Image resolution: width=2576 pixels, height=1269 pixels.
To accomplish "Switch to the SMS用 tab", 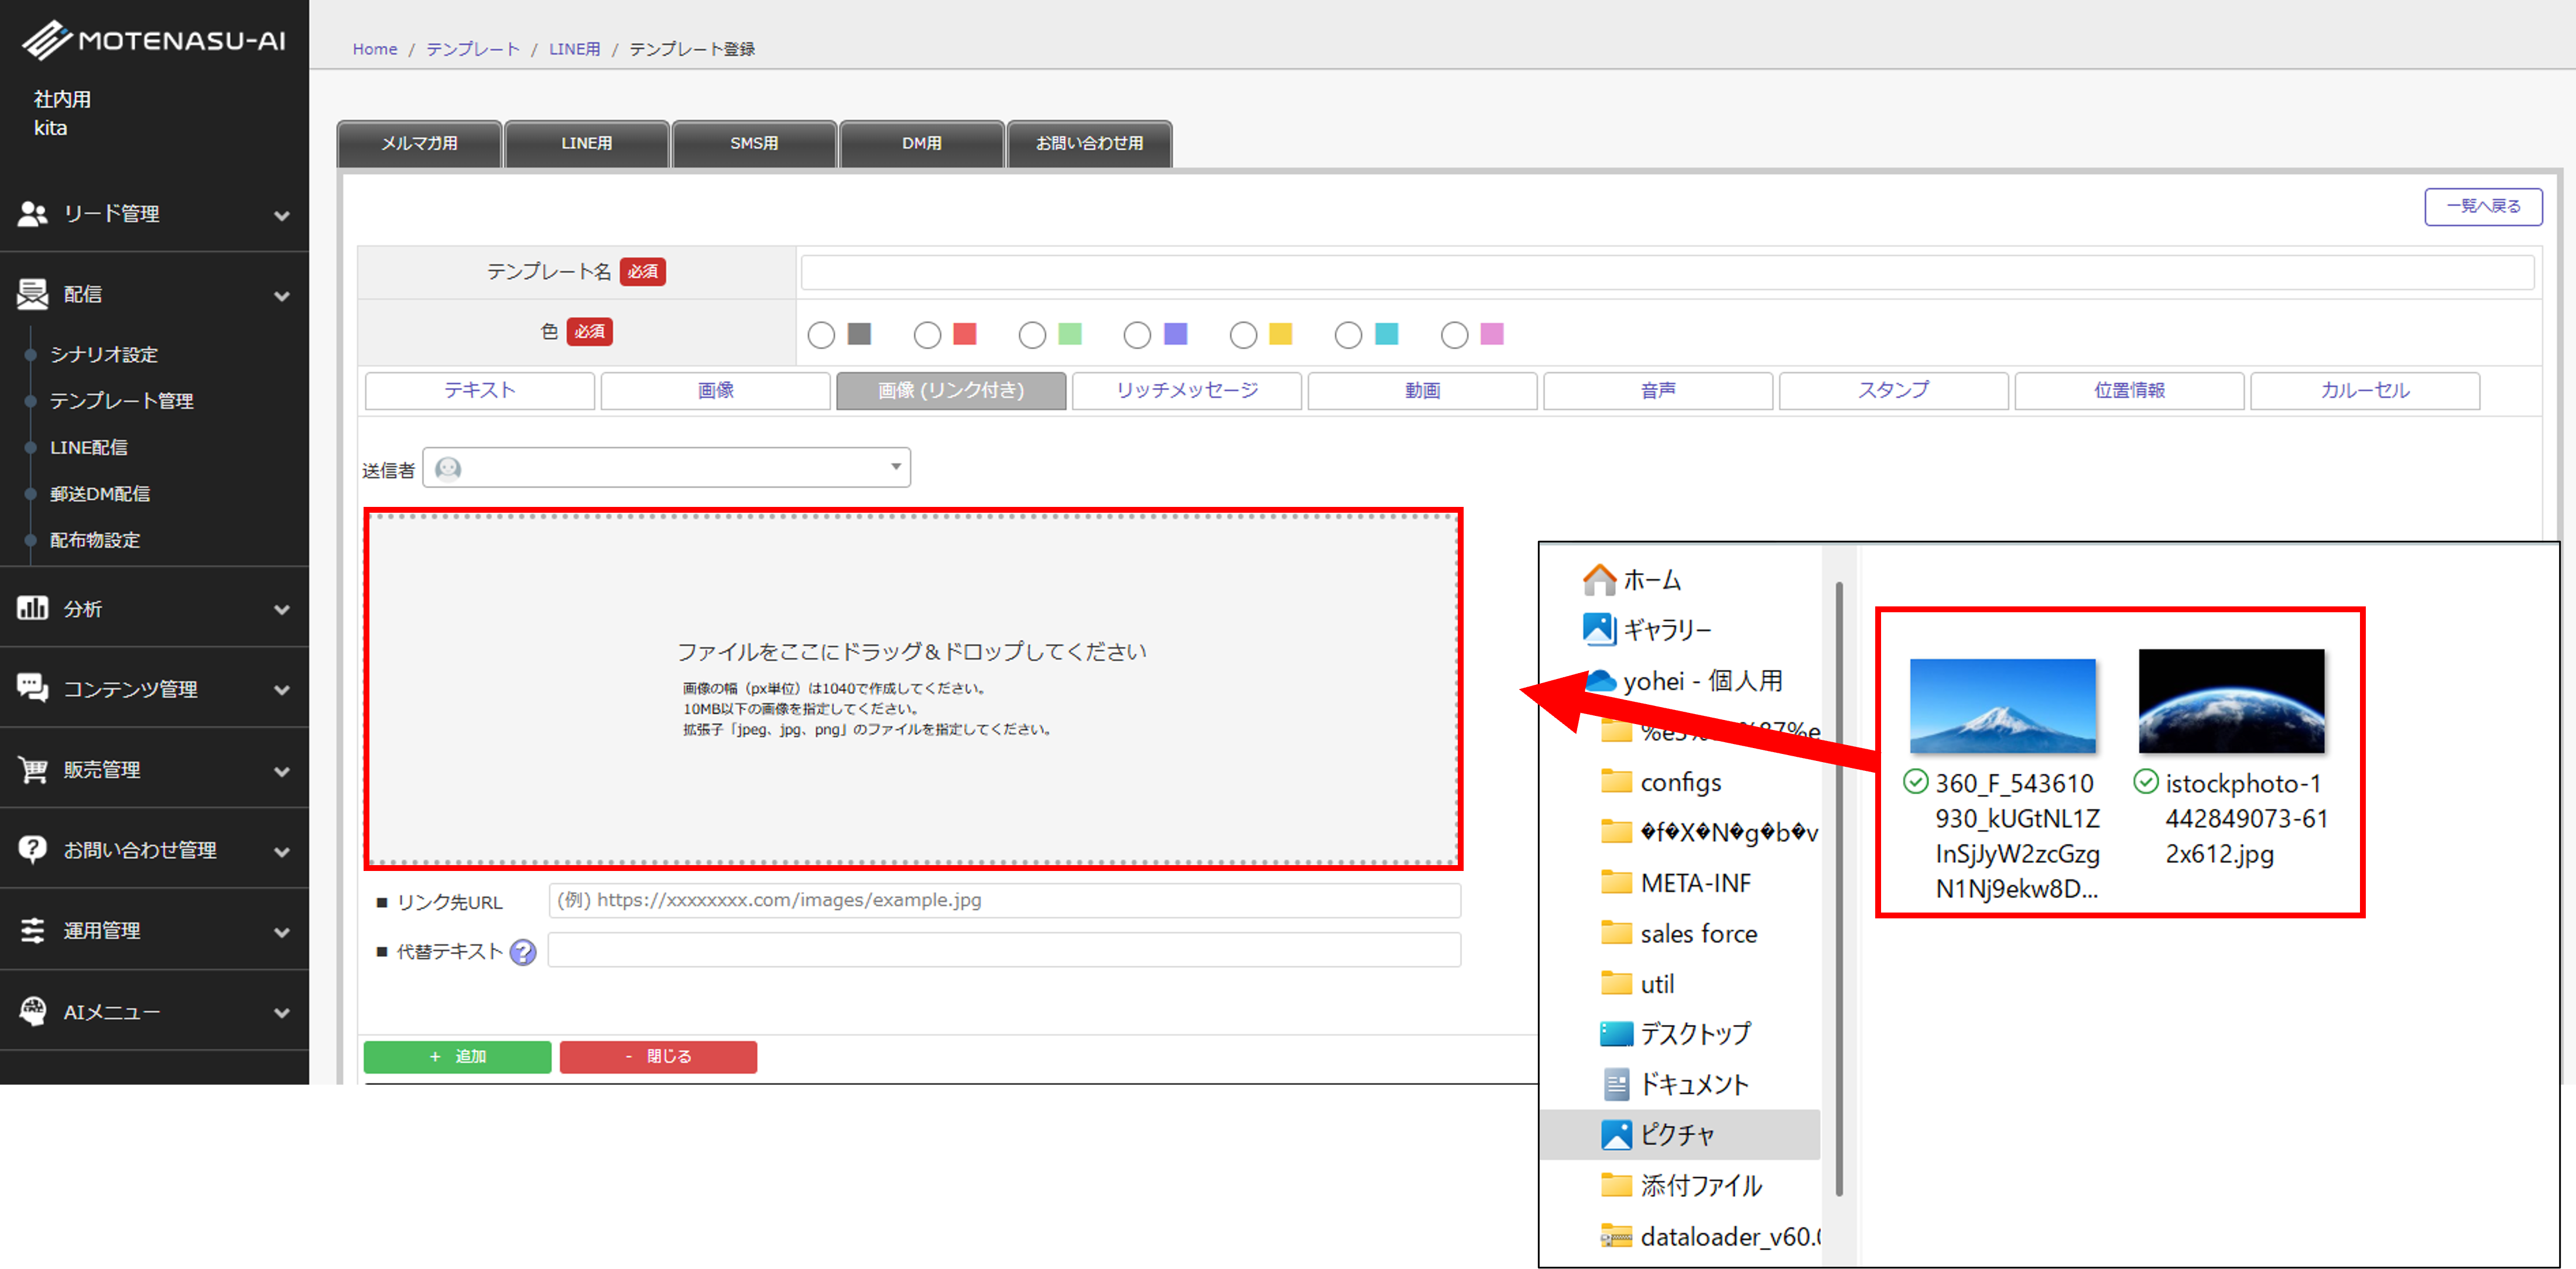I will coord(754,144).
